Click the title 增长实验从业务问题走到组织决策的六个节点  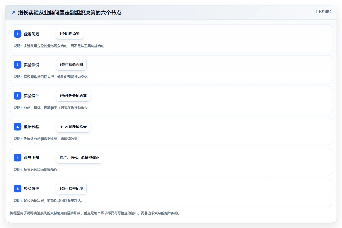[x=70, y=13]
